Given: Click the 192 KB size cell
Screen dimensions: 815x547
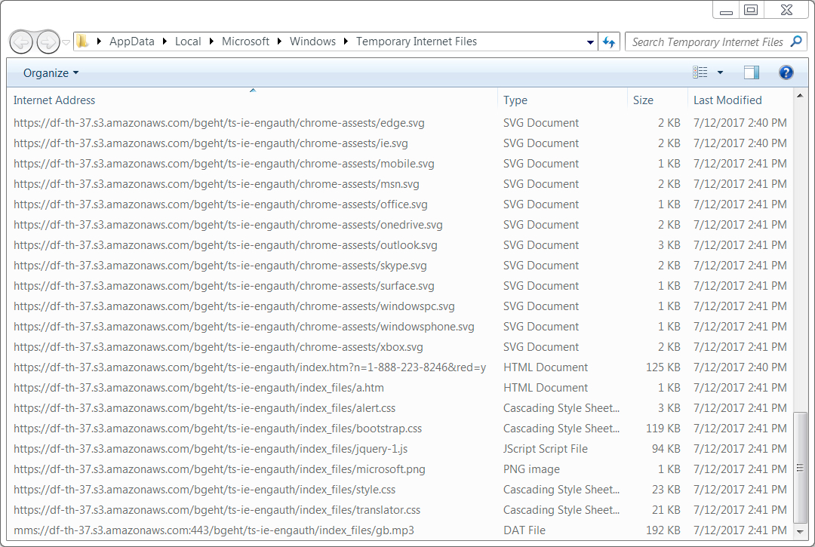Looking at the screenshot, I should pos(663,530).
